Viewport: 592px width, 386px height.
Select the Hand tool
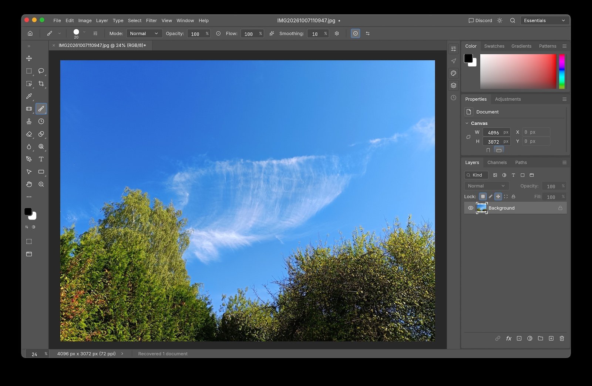(x=29, y=184)
